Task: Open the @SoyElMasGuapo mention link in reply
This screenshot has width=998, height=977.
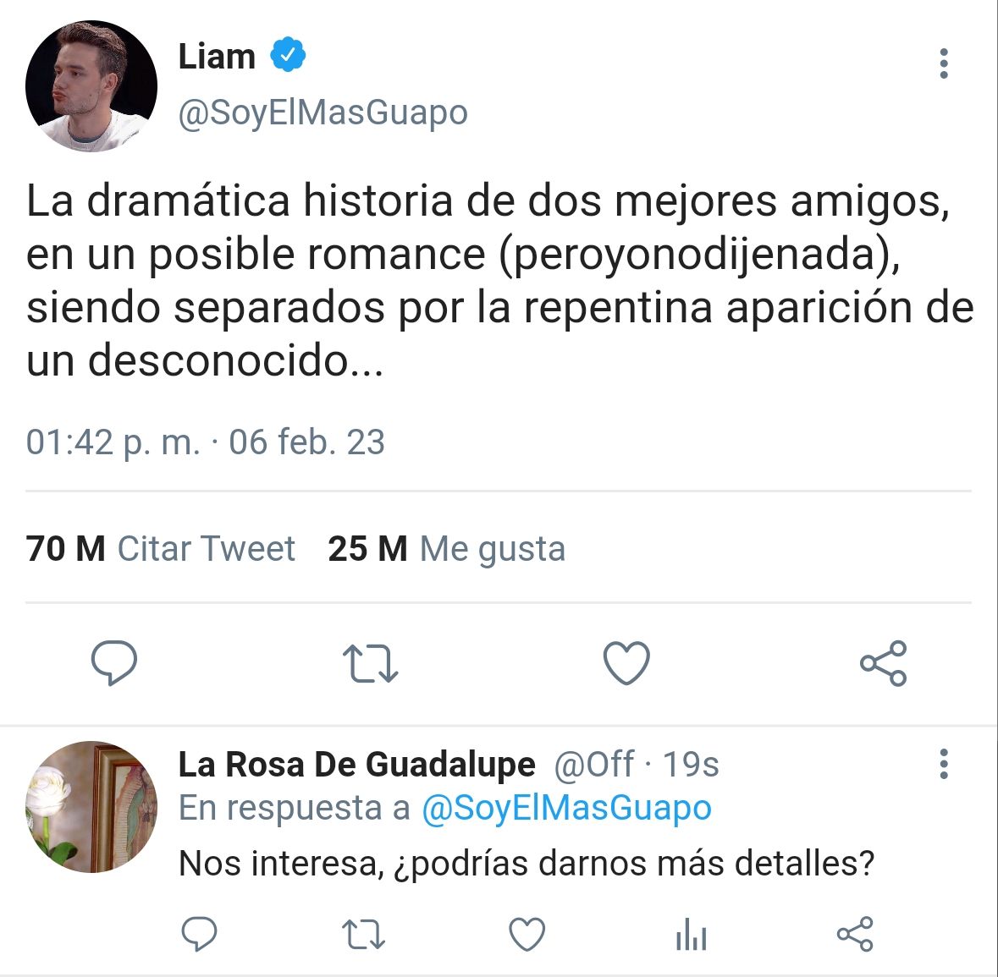Action: [566, 809]
